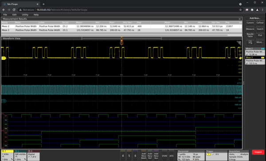266x161 pixels.
Task: Add channel 4 to the display
Action: point(123,155)
